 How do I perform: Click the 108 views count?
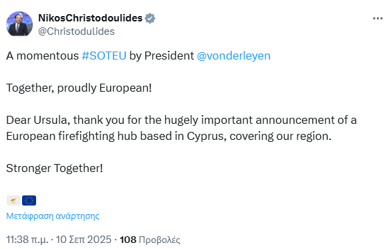point(128,240)
